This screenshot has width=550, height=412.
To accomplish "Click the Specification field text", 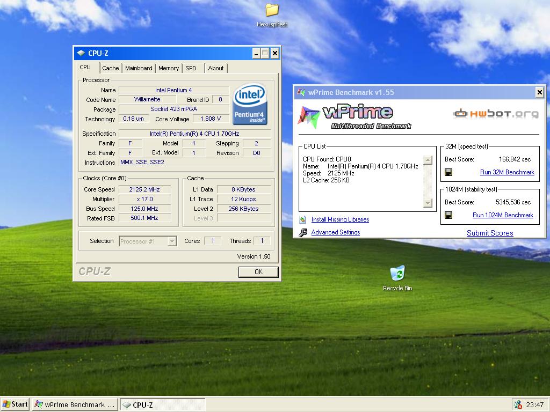I will pos(194,134).
